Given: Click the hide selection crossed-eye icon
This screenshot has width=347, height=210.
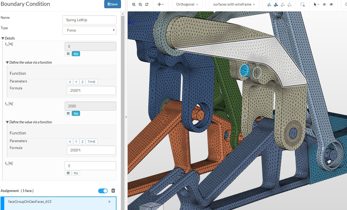Looking at the screenshot, I should click(324, 5).
